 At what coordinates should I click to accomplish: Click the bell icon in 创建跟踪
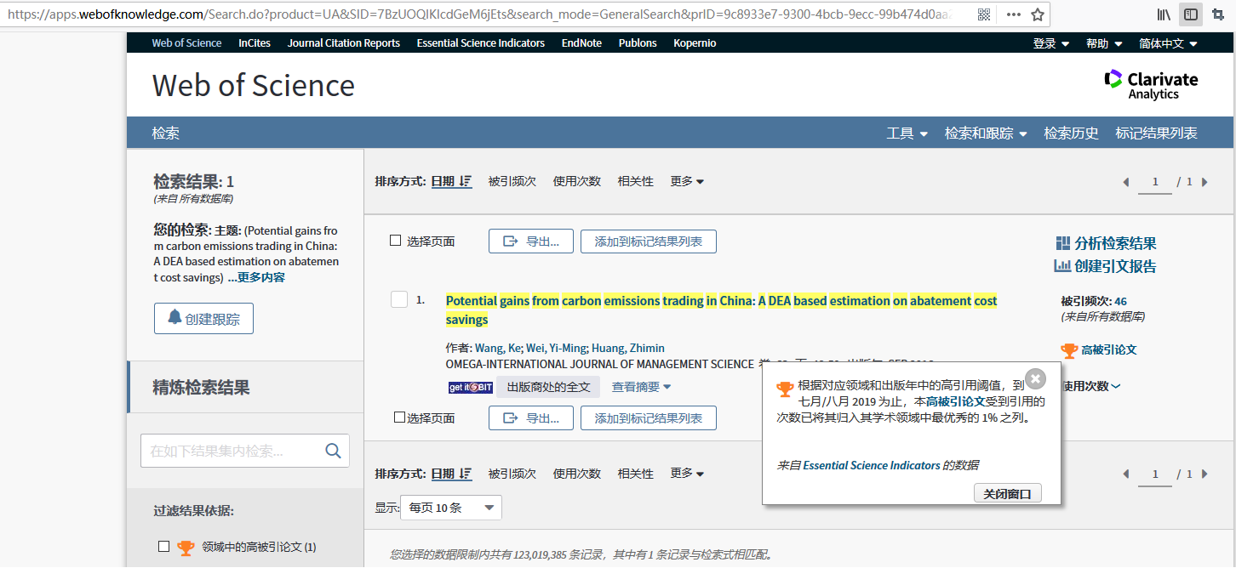click(x=175, y=318)
